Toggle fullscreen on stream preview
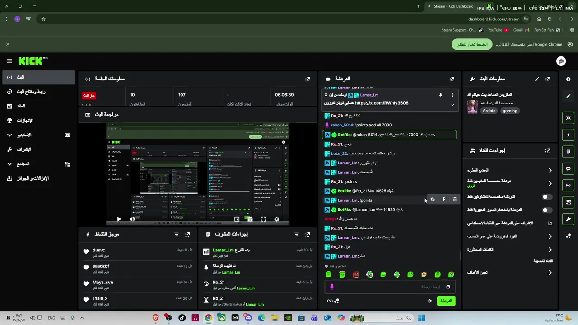Image resolution: width=578 pixels, height=325 pixels. (263, 219)
